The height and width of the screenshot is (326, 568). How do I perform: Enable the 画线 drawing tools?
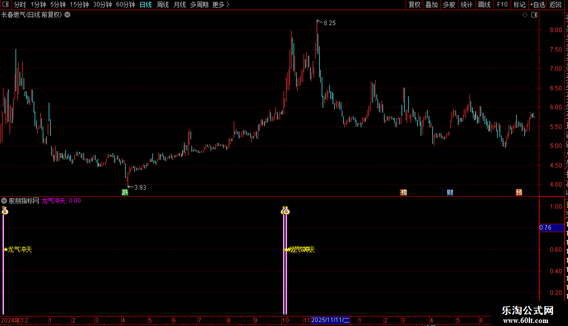pos(485,5)
